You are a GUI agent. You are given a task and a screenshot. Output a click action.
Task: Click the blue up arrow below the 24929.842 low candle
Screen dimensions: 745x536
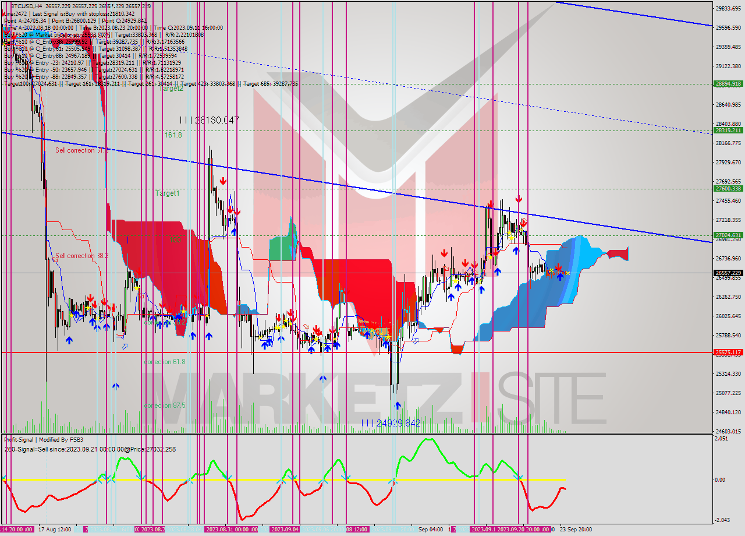(398, 405)
